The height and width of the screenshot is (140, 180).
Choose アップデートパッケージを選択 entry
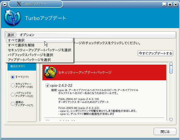point(39,60)
